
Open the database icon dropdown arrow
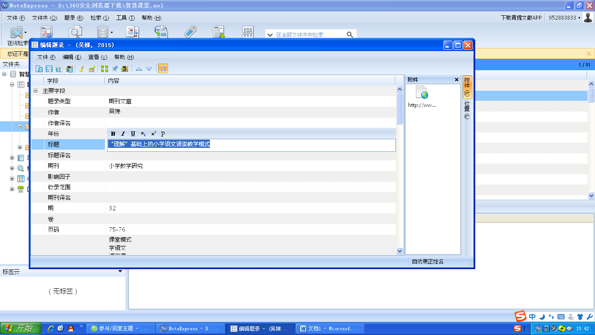coord(112,33)
